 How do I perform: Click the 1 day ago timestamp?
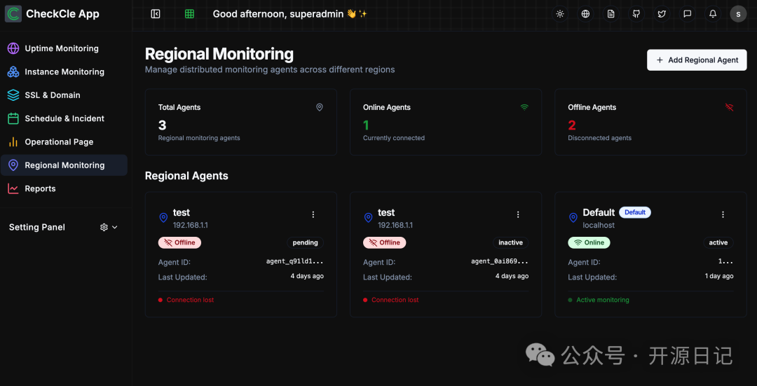click(719, 276)
